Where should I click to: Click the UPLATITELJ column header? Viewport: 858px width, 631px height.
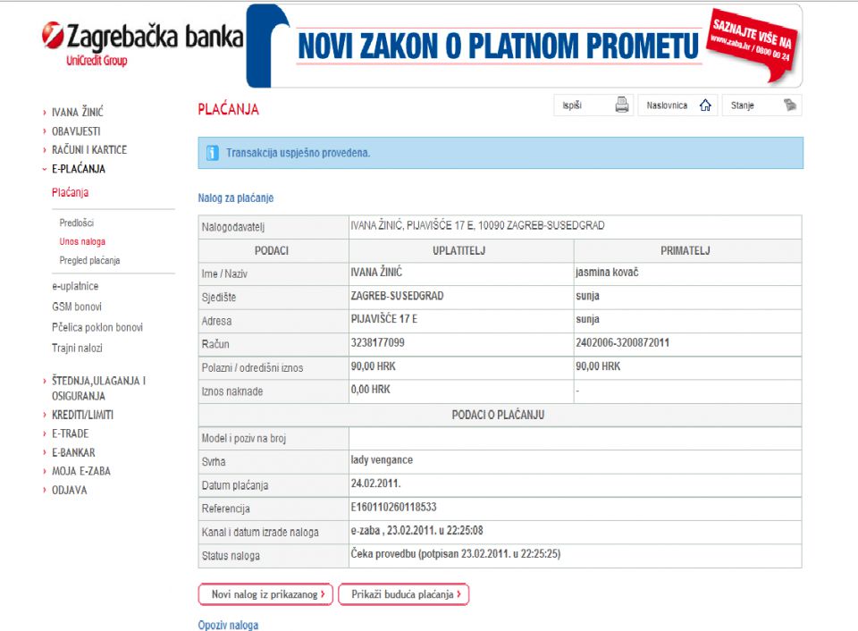click(458, 251)
